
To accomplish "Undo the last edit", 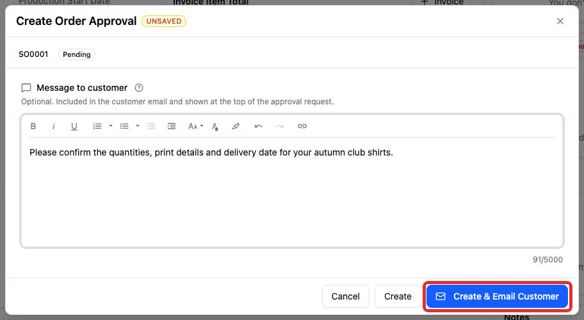I will click(259, 126).
